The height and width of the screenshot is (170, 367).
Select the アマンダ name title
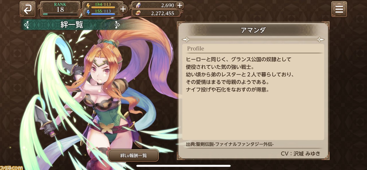click(253, 30)
